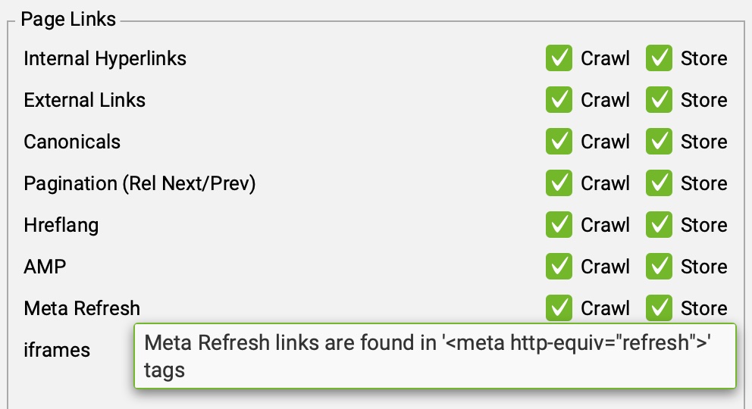The height and width of the screenshot is (409, 752).
Task: Disable crawling of External Links
Action: pos(559,100)
